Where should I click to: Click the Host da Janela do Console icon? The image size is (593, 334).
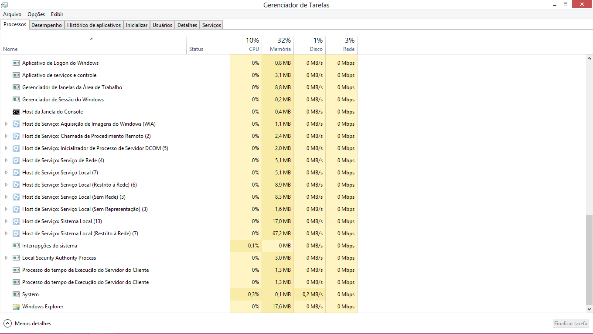tap(16, 112)
